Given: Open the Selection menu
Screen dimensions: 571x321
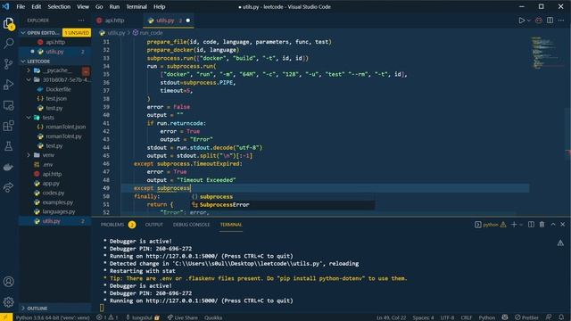Looking at the screenshot, I should click(x=59, y=6).
